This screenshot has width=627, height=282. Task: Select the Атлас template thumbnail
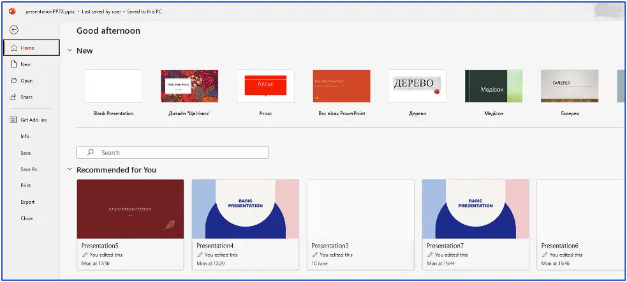(x=265, y=86)
